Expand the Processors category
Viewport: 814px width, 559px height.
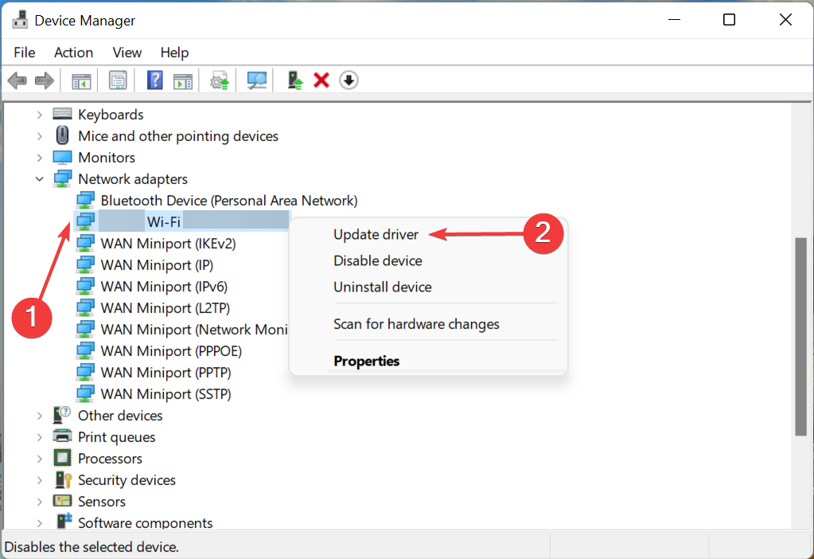click(x=40, y=459)
